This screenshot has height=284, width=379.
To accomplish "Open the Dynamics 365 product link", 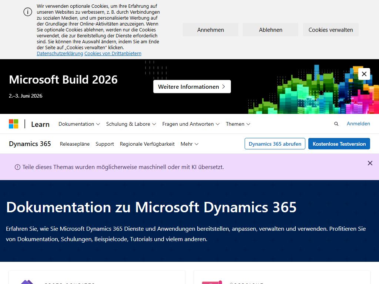I will coord(30,144).
